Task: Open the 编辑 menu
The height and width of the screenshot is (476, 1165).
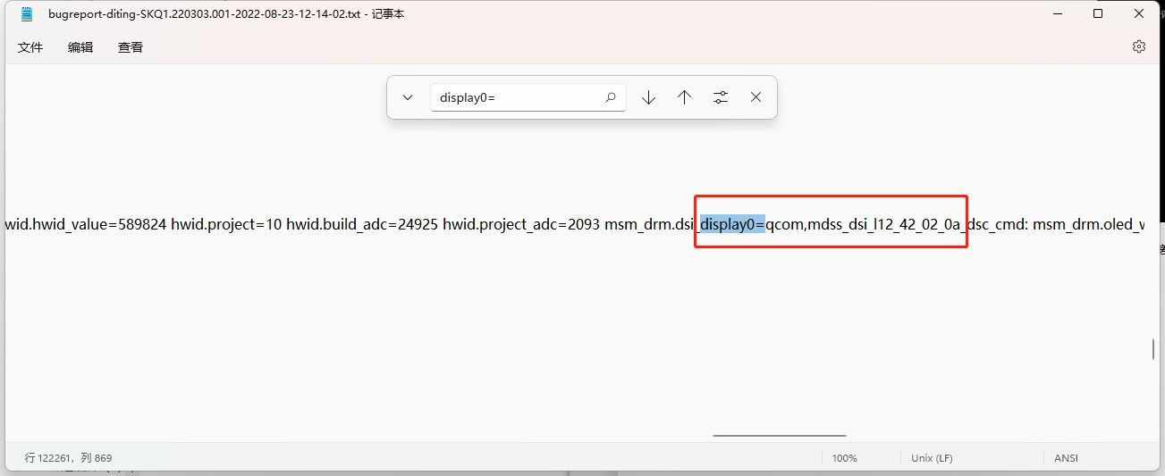Action: click(x=80, y=47)
